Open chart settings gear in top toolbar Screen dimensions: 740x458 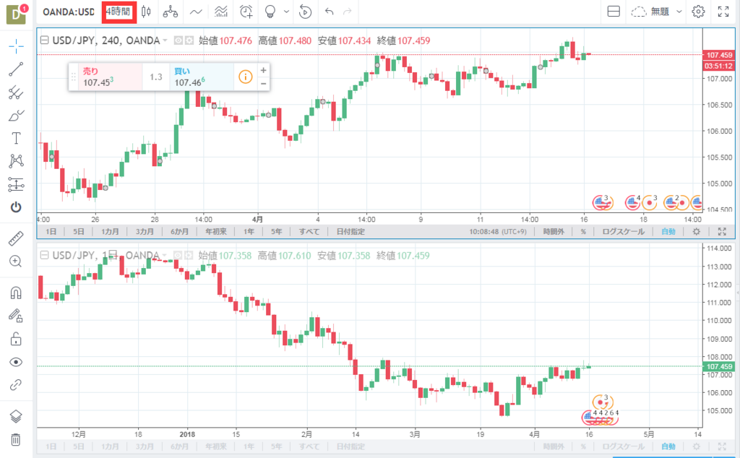point(698,12)
